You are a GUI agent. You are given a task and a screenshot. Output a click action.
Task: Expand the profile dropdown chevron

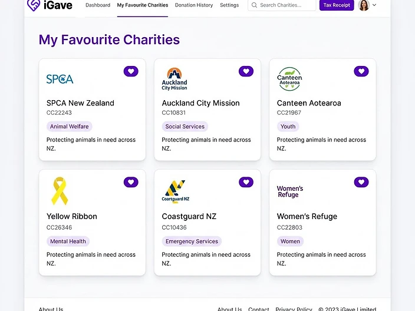[374, 5]
